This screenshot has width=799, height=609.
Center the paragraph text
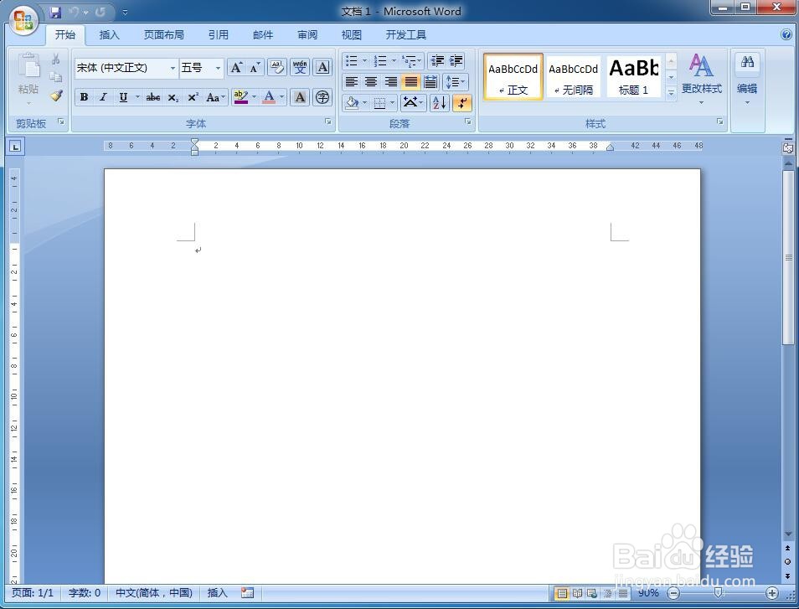(371, 82)
